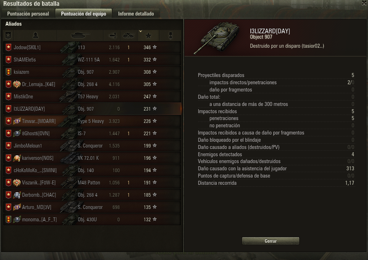Select ksiazem Obj. 907 row
368x260 pixels.
click(x=92, y=72)
